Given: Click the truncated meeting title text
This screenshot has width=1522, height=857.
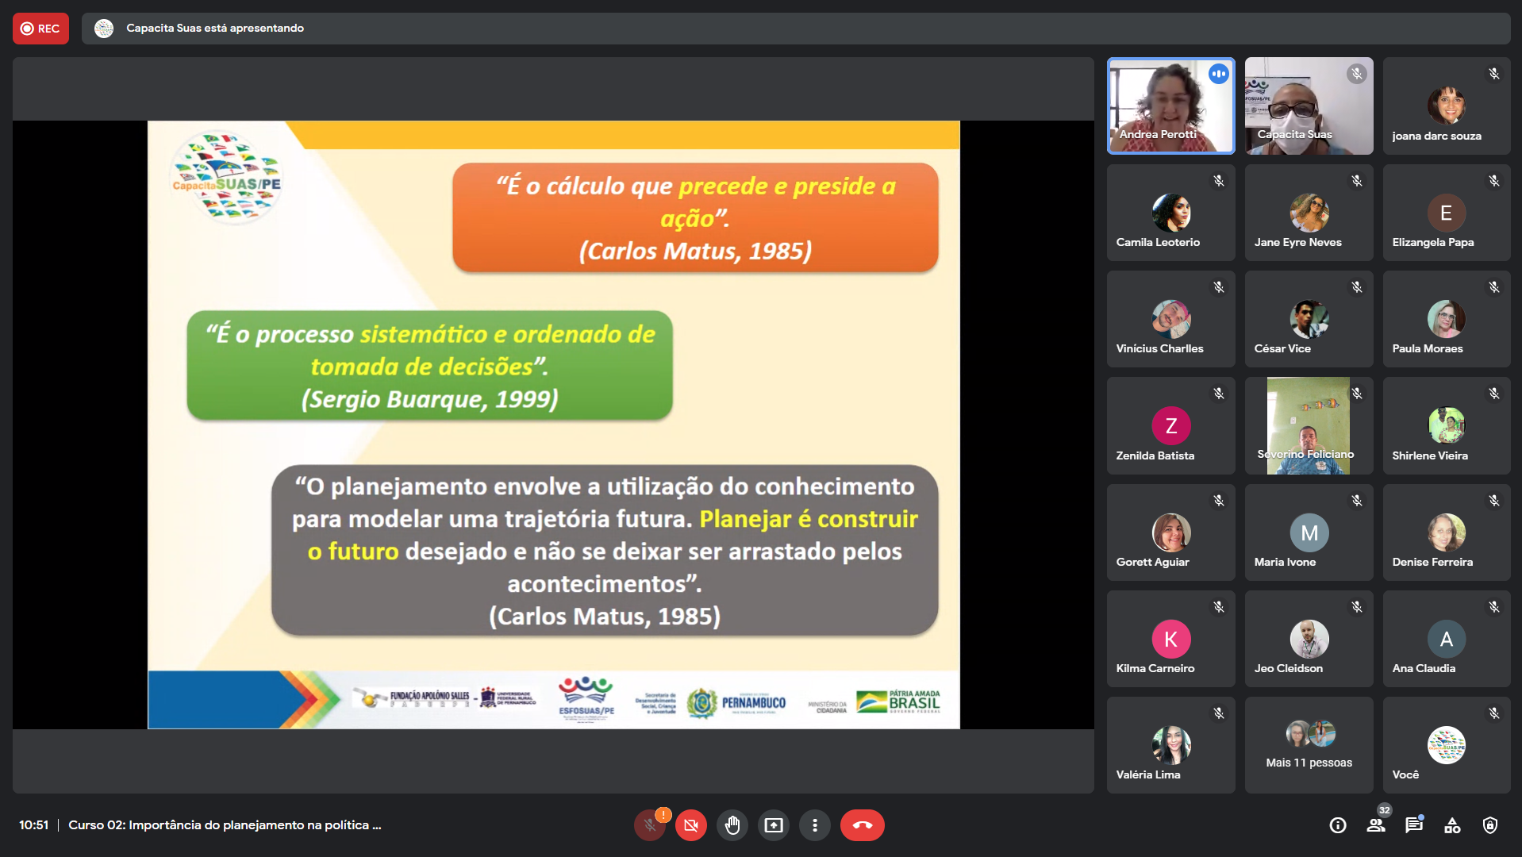Looking at the screenshot, I should coord(225,825).
